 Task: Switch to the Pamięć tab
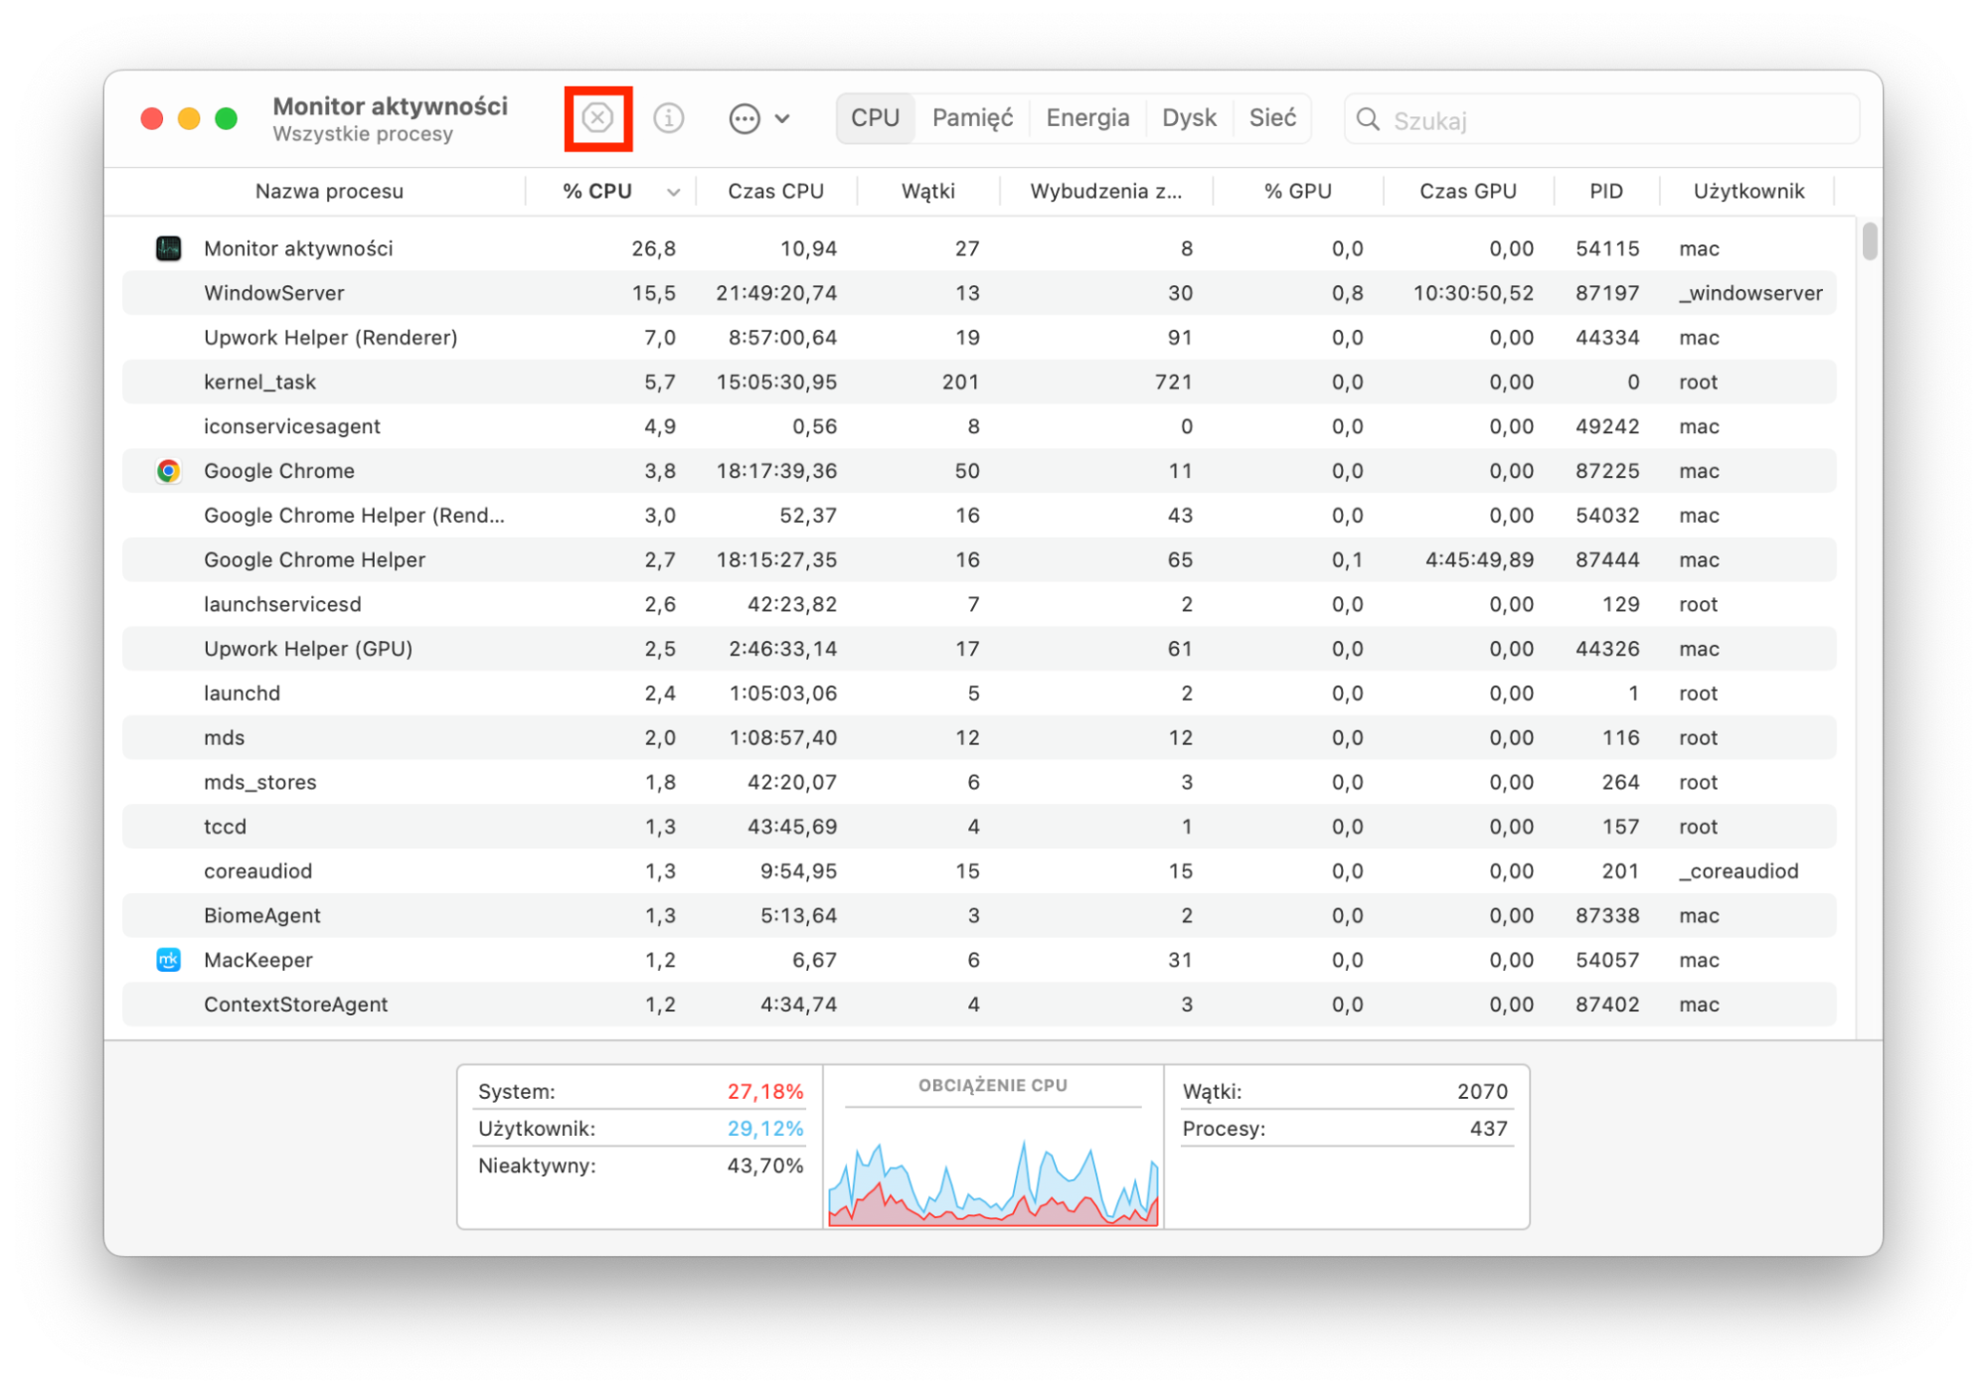(x=972, y=118)
